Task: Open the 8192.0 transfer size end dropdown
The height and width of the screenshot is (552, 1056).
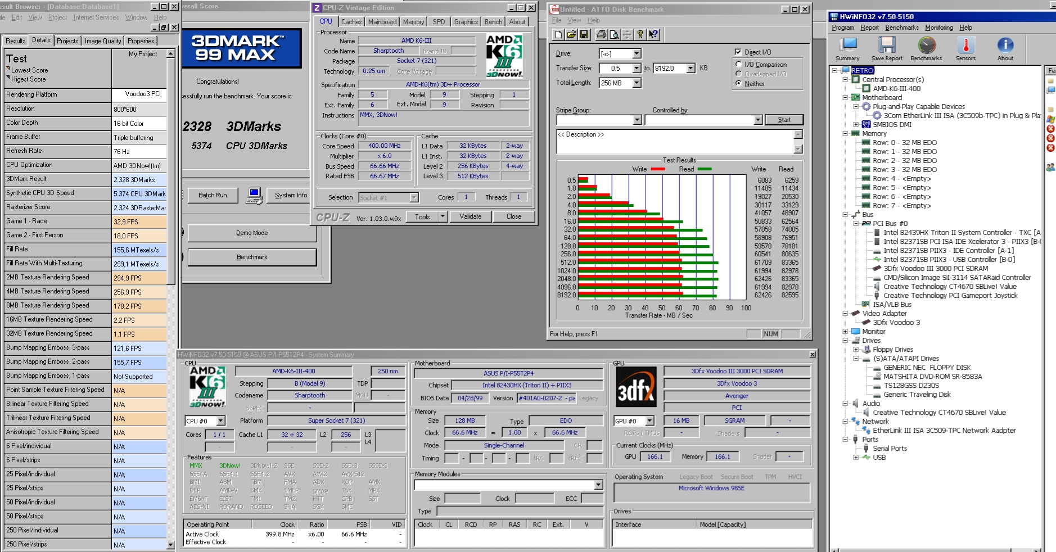Action: 691,69
